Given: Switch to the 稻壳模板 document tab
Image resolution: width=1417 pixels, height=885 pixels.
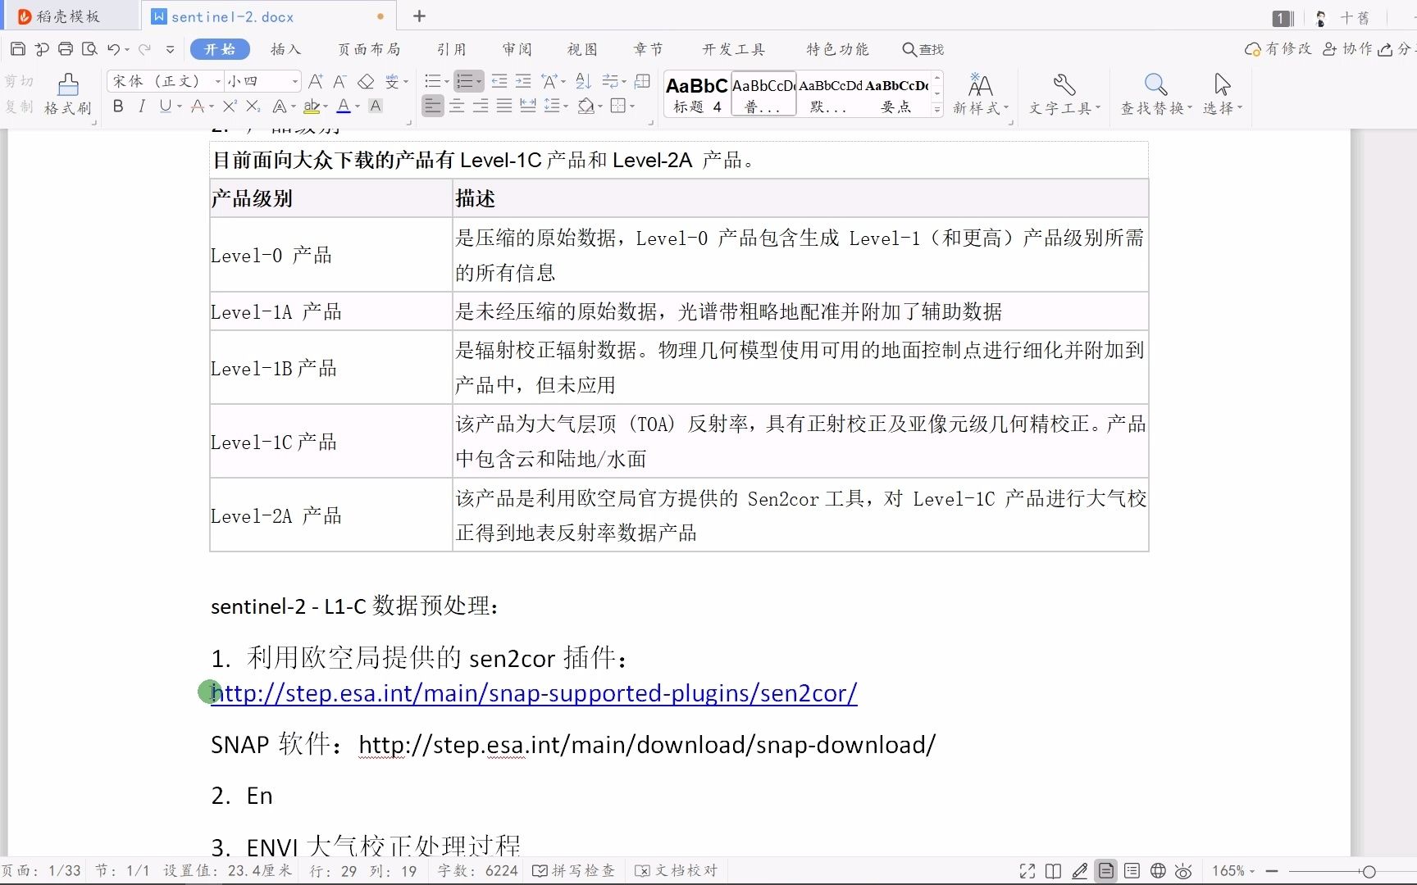Looking at the screenshot, I should [69, 16].
